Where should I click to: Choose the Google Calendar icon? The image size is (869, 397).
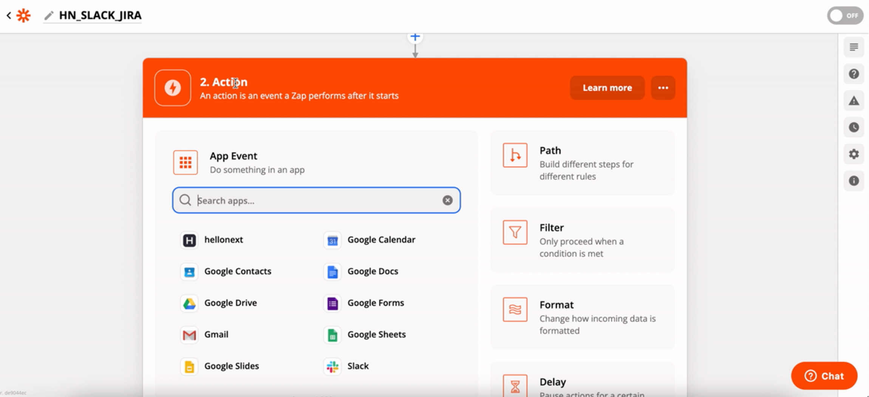click(x=332, y=240)
